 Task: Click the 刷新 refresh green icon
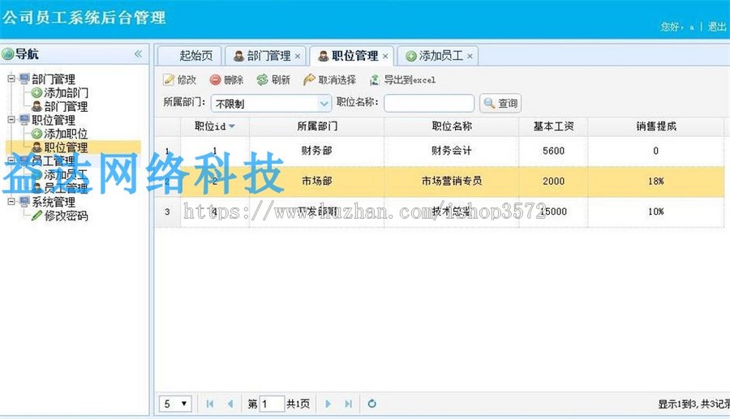(x=262, y=80)
